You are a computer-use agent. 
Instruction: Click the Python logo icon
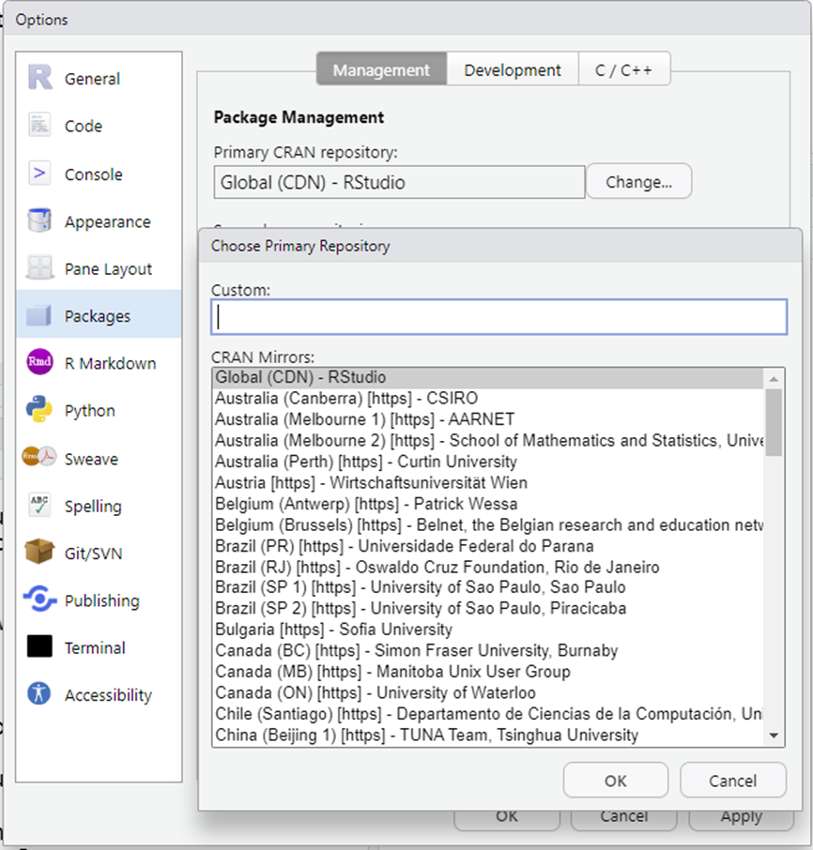(x=39, y=409)
